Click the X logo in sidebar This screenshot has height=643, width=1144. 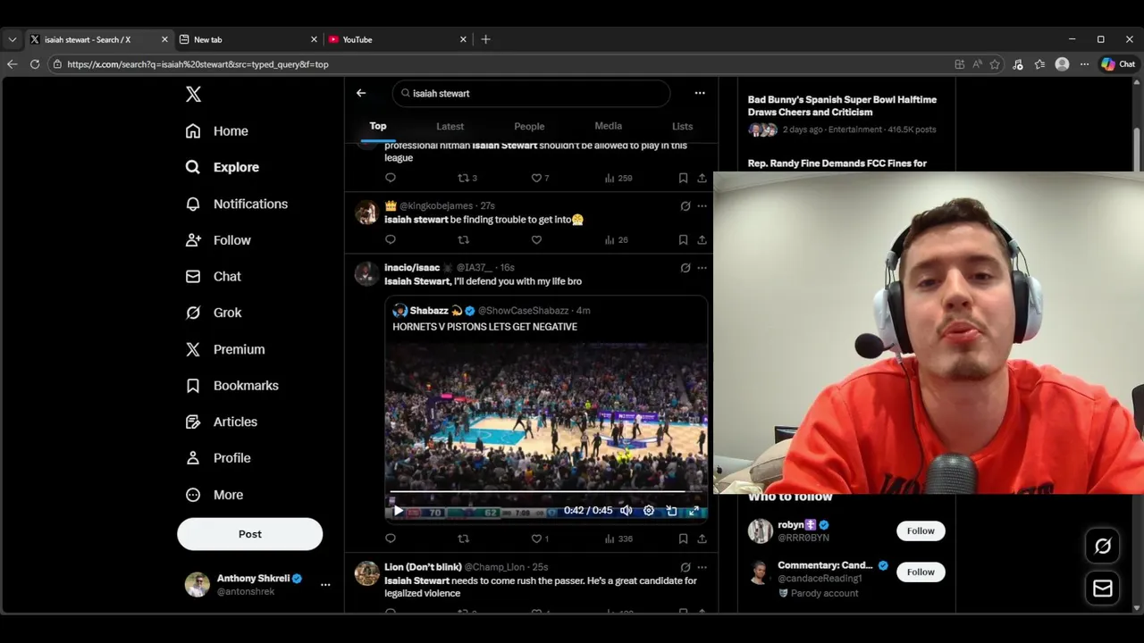tap(193, 94)
